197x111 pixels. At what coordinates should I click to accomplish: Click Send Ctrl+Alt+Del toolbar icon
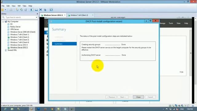(x=11, y=10)
